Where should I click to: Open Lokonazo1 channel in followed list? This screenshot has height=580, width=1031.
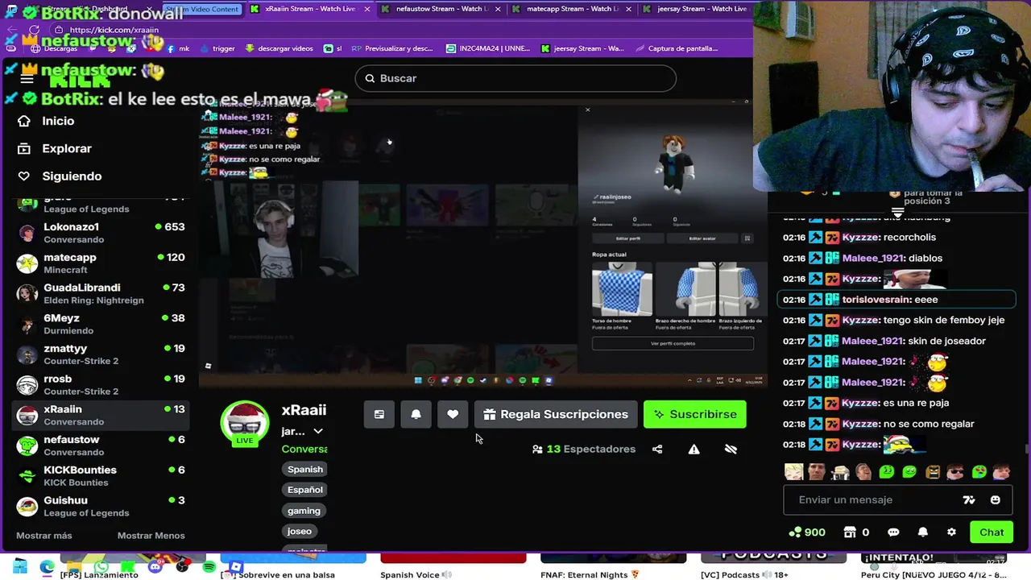(x=101, y=233)
